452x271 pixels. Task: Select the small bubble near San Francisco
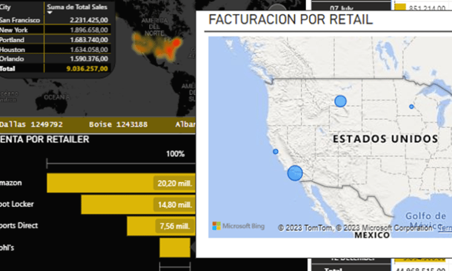point(276,152)
